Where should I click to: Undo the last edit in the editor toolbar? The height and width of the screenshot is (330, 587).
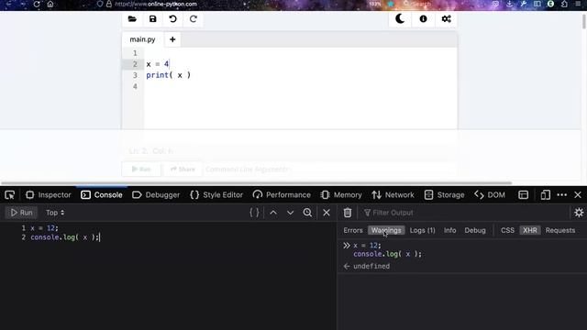[x=173, y=18]
